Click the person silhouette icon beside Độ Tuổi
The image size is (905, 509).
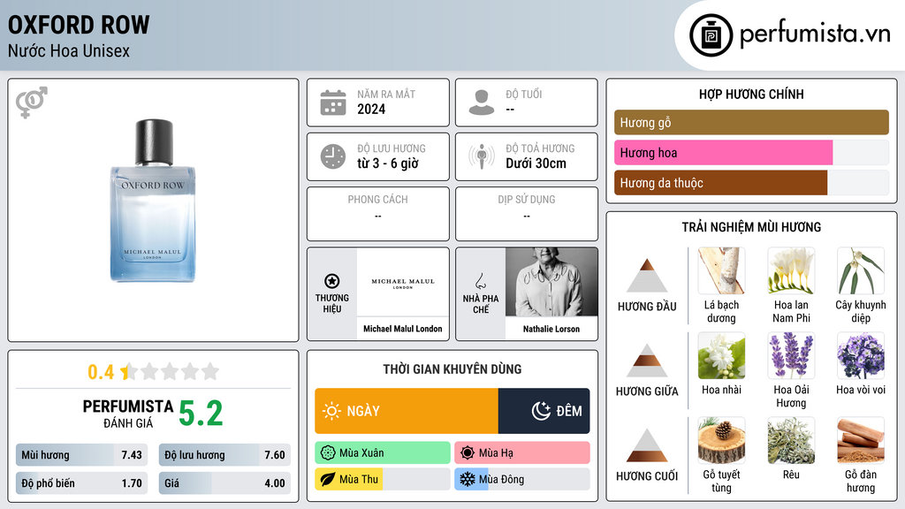coord(482,103)
